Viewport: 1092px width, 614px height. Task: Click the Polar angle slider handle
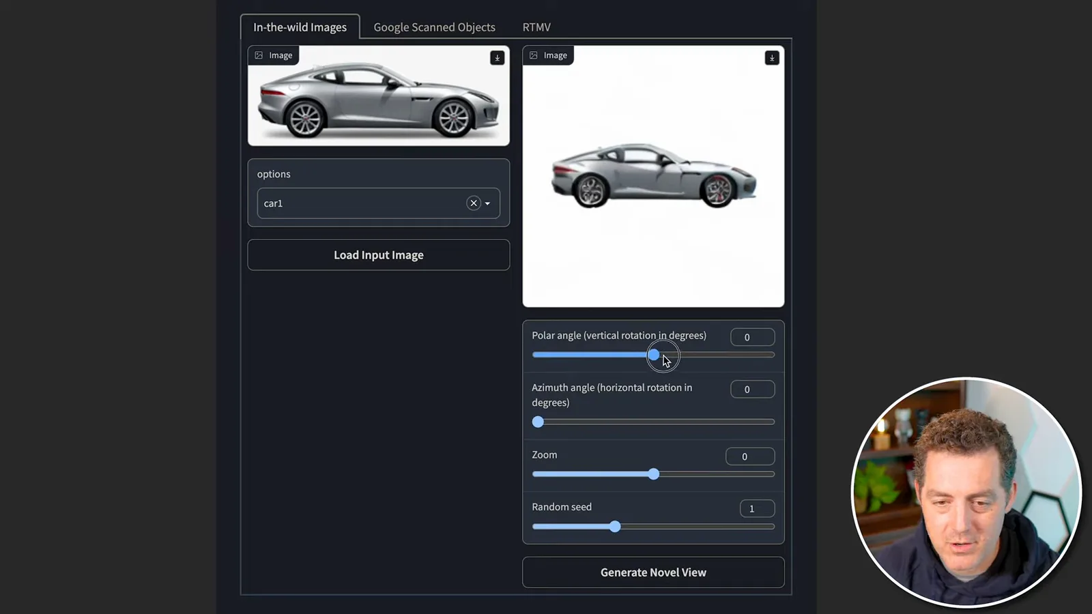[x=654, y=355]
